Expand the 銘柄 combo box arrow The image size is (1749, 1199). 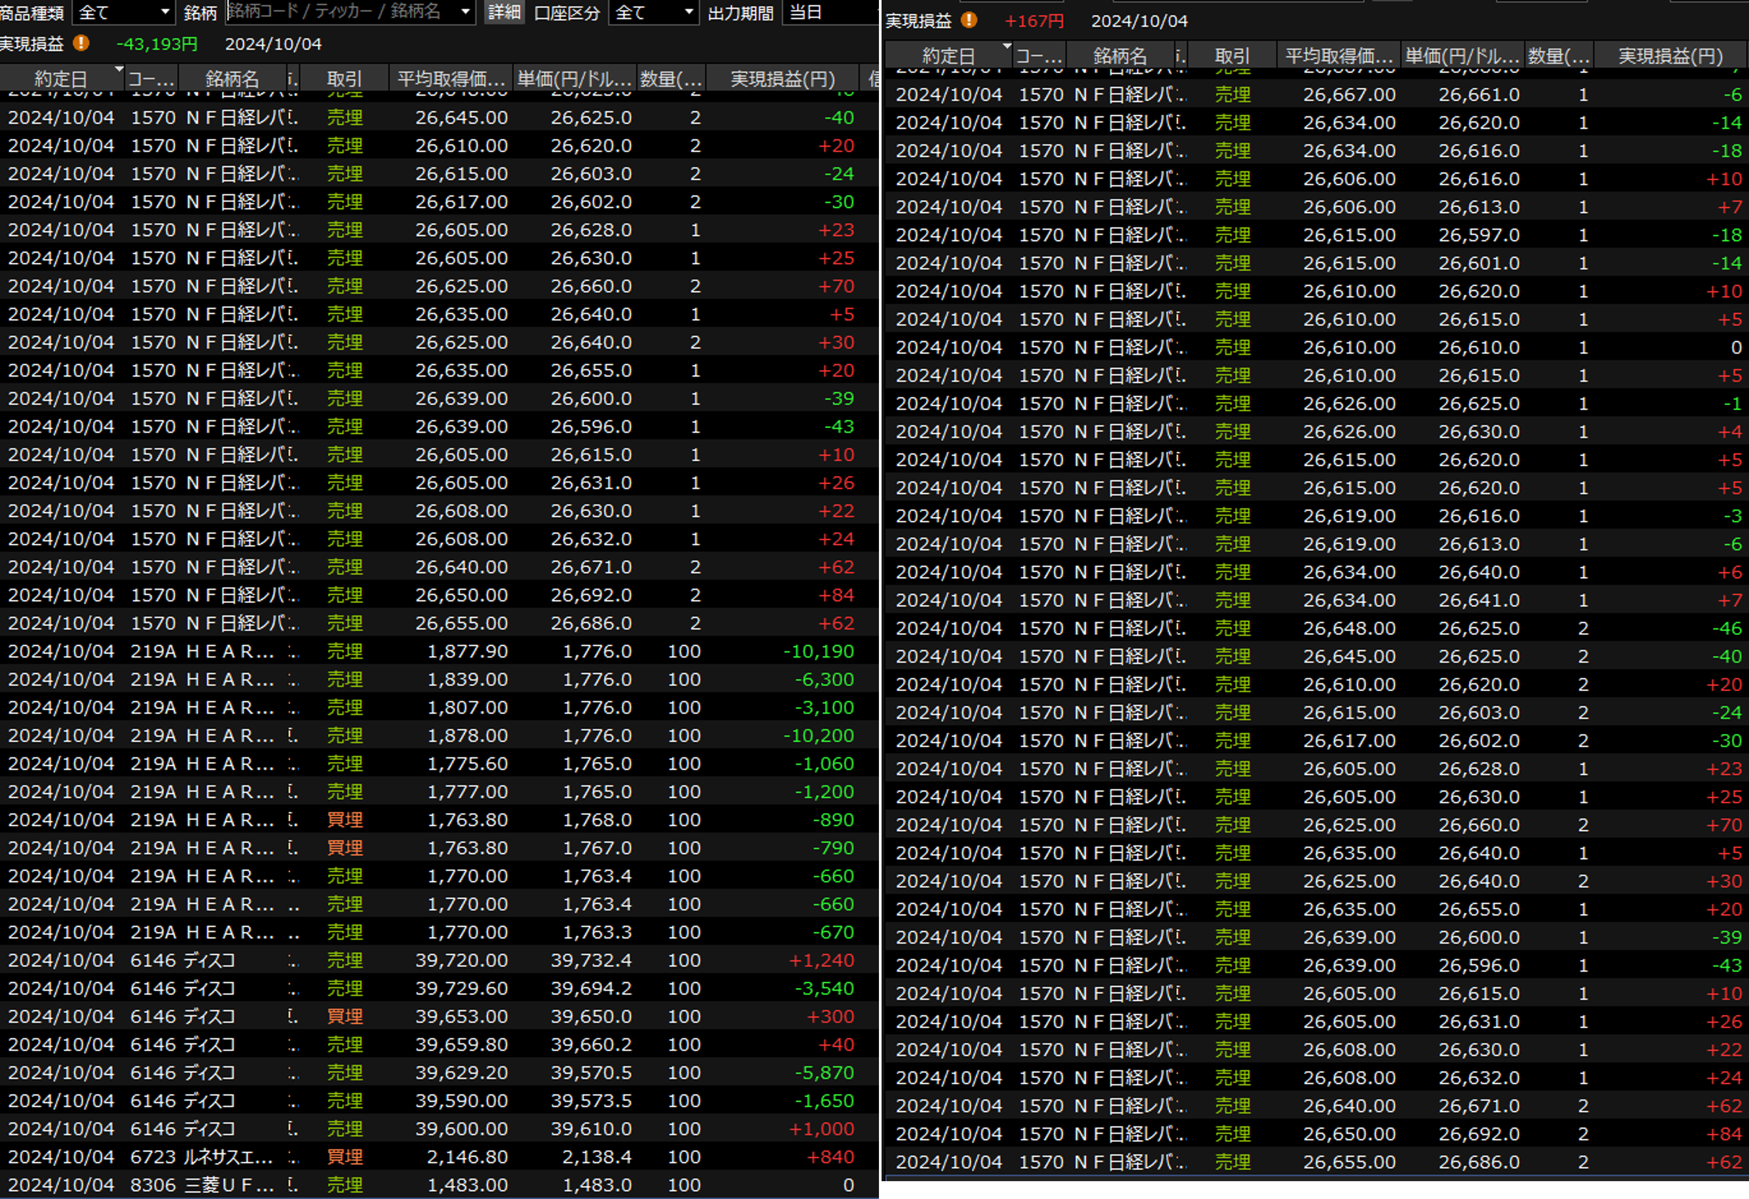click(466, 12)
